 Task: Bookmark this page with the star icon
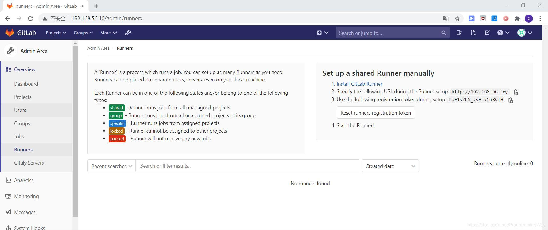[457, 19]
